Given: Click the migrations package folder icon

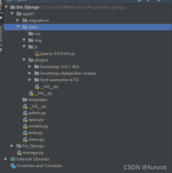Looking at the screenshot, I should 25,20.
